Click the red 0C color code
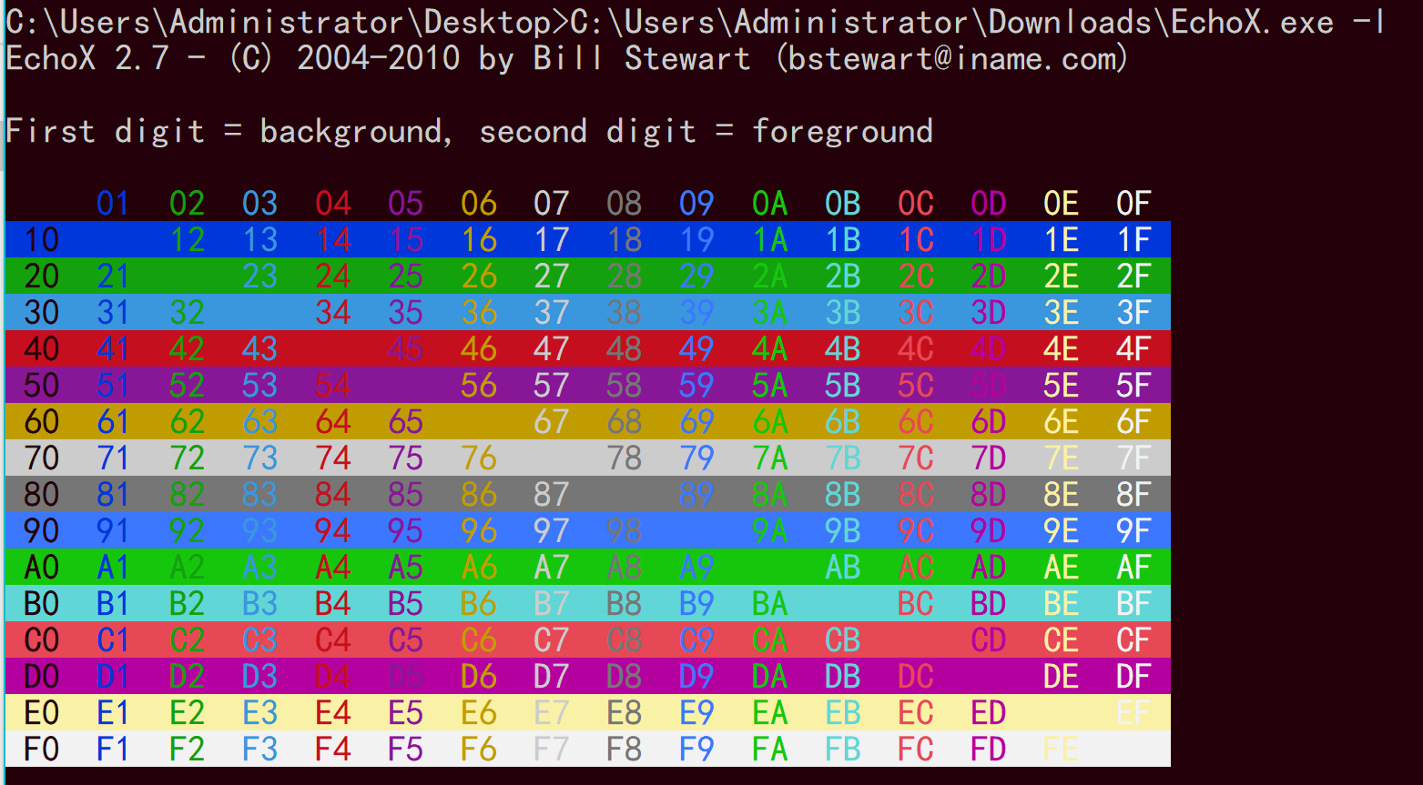This screenshot has height=785, width=1423. click(915, 203)
